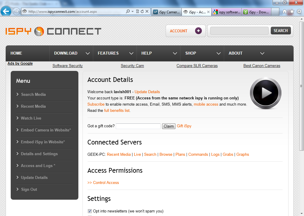Screen dimensions: 304x216
Task: Open Embed Camera in Website menu item
Action: click(x=46, y=130)
